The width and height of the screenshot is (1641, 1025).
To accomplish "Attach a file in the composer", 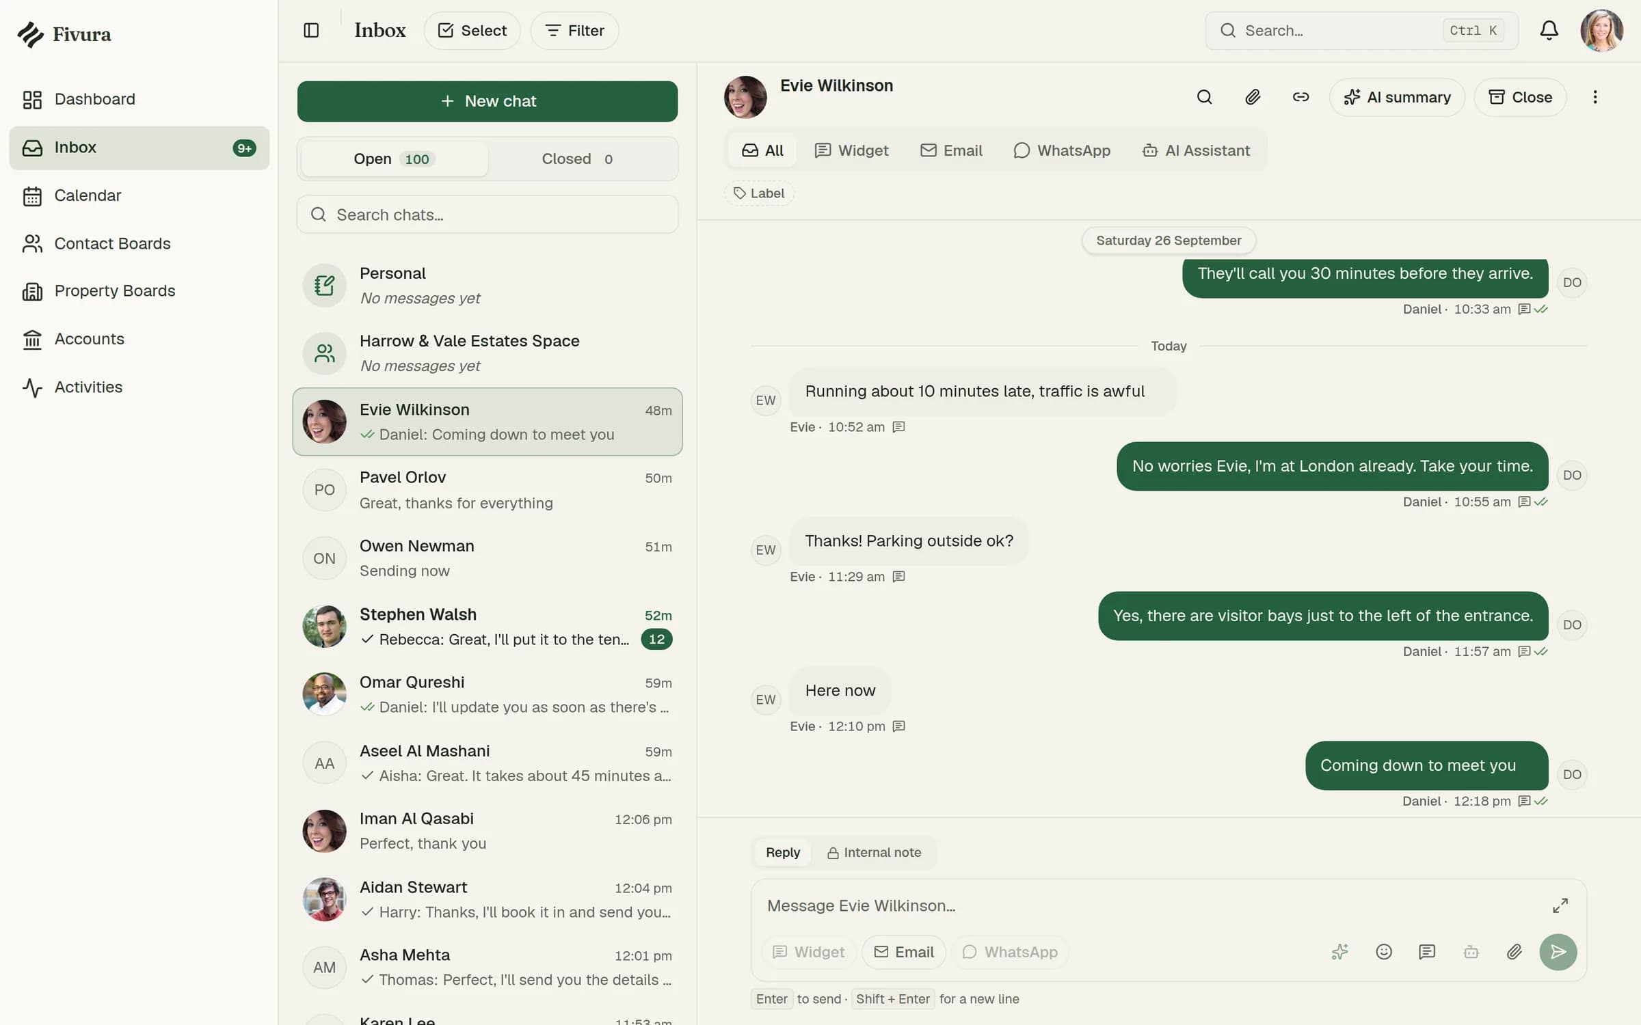I will tap(1514, 952).
